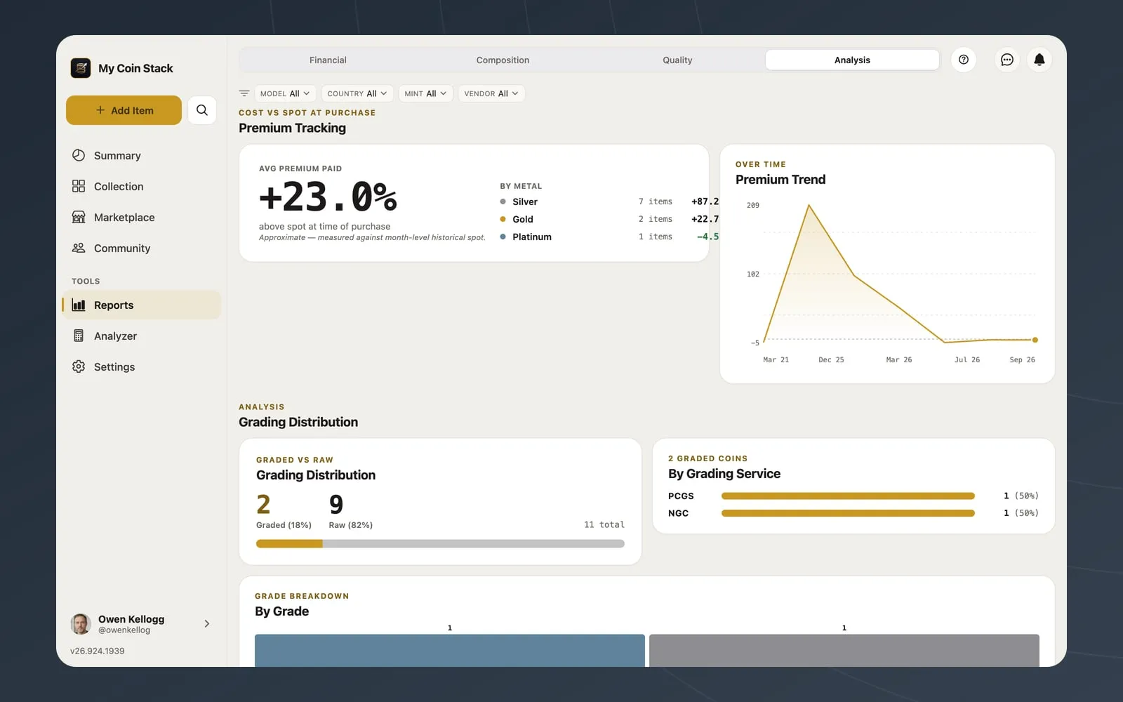Viewport: 1123px width, 702px height.
Task: Click the Graded (18%) label
Action: click(284, 524)
